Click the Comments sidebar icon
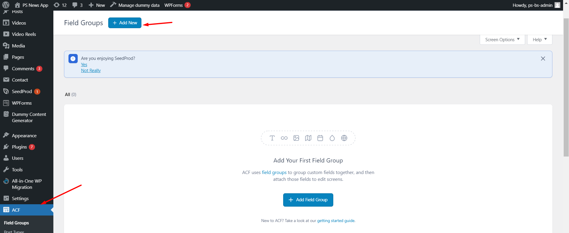The height and width of the screenshot is (233, 569). pos(6,68)
